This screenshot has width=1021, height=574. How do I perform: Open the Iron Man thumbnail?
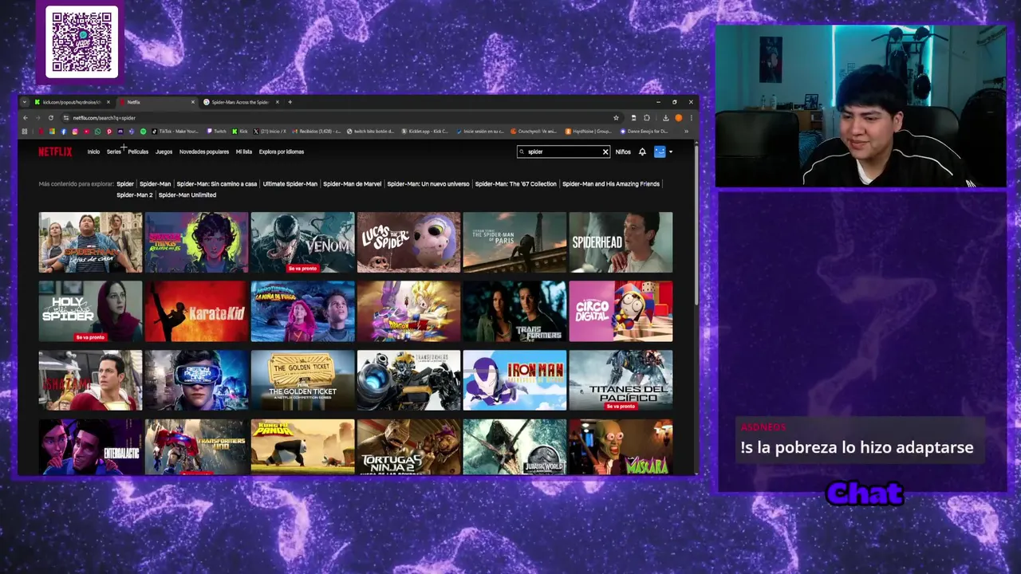(x=514, y=380)
